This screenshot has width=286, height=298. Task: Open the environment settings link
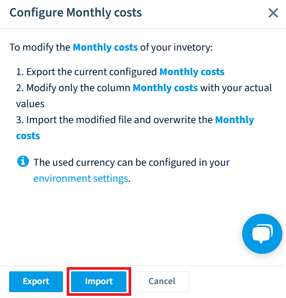81,179
